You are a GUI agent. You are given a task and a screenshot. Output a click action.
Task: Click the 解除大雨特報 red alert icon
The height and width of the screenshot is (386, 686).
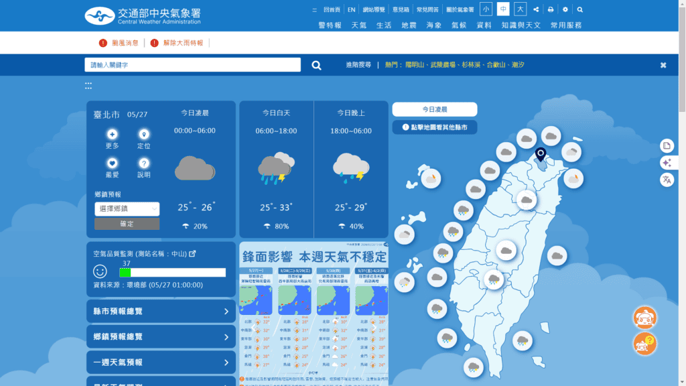tap(155, 43)
